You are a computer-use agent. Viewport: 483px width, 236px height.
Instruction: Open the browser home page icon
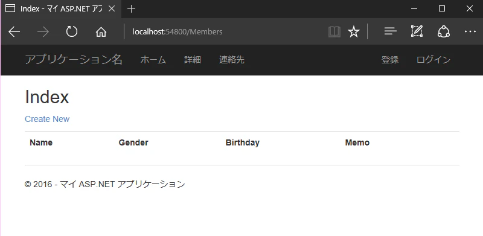[101, 32]
